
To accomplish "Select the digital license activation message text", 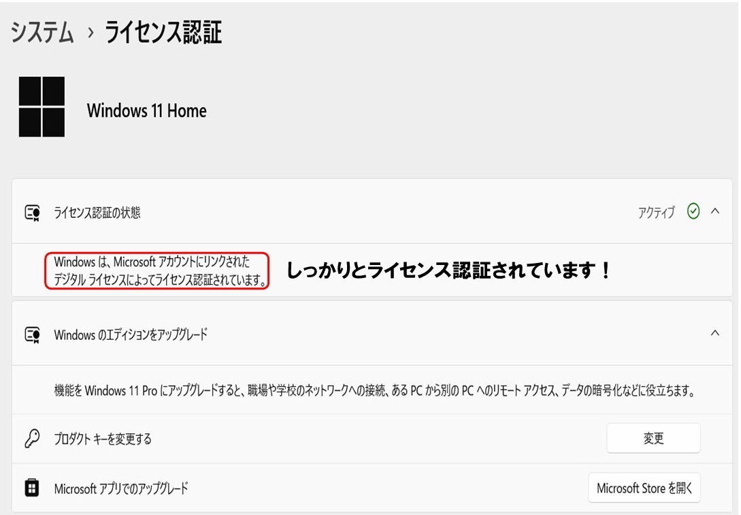I will tap(160, 270).
